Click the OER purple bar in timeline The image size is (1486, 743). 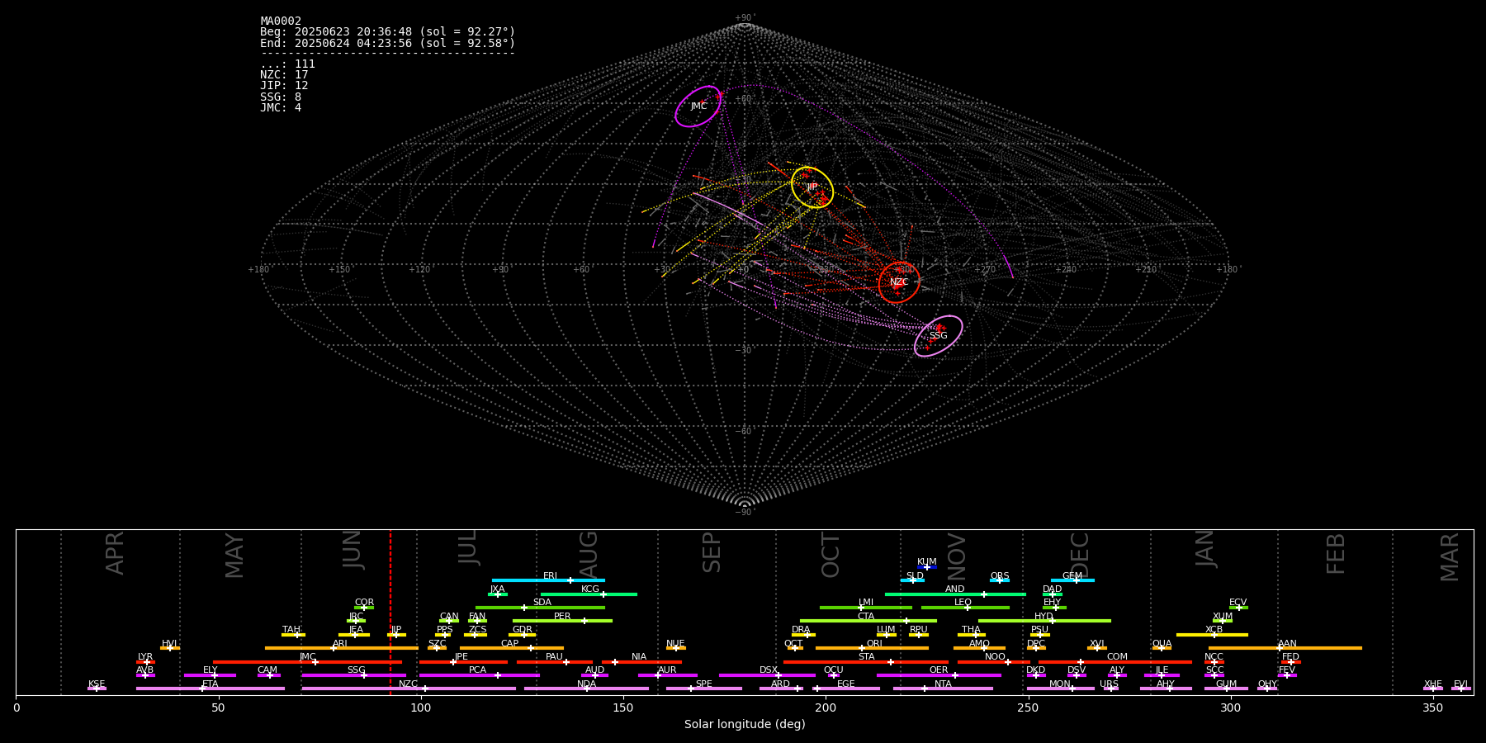coord(939,675)
